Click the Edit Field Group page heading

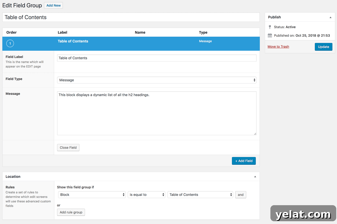click(22, 5)
